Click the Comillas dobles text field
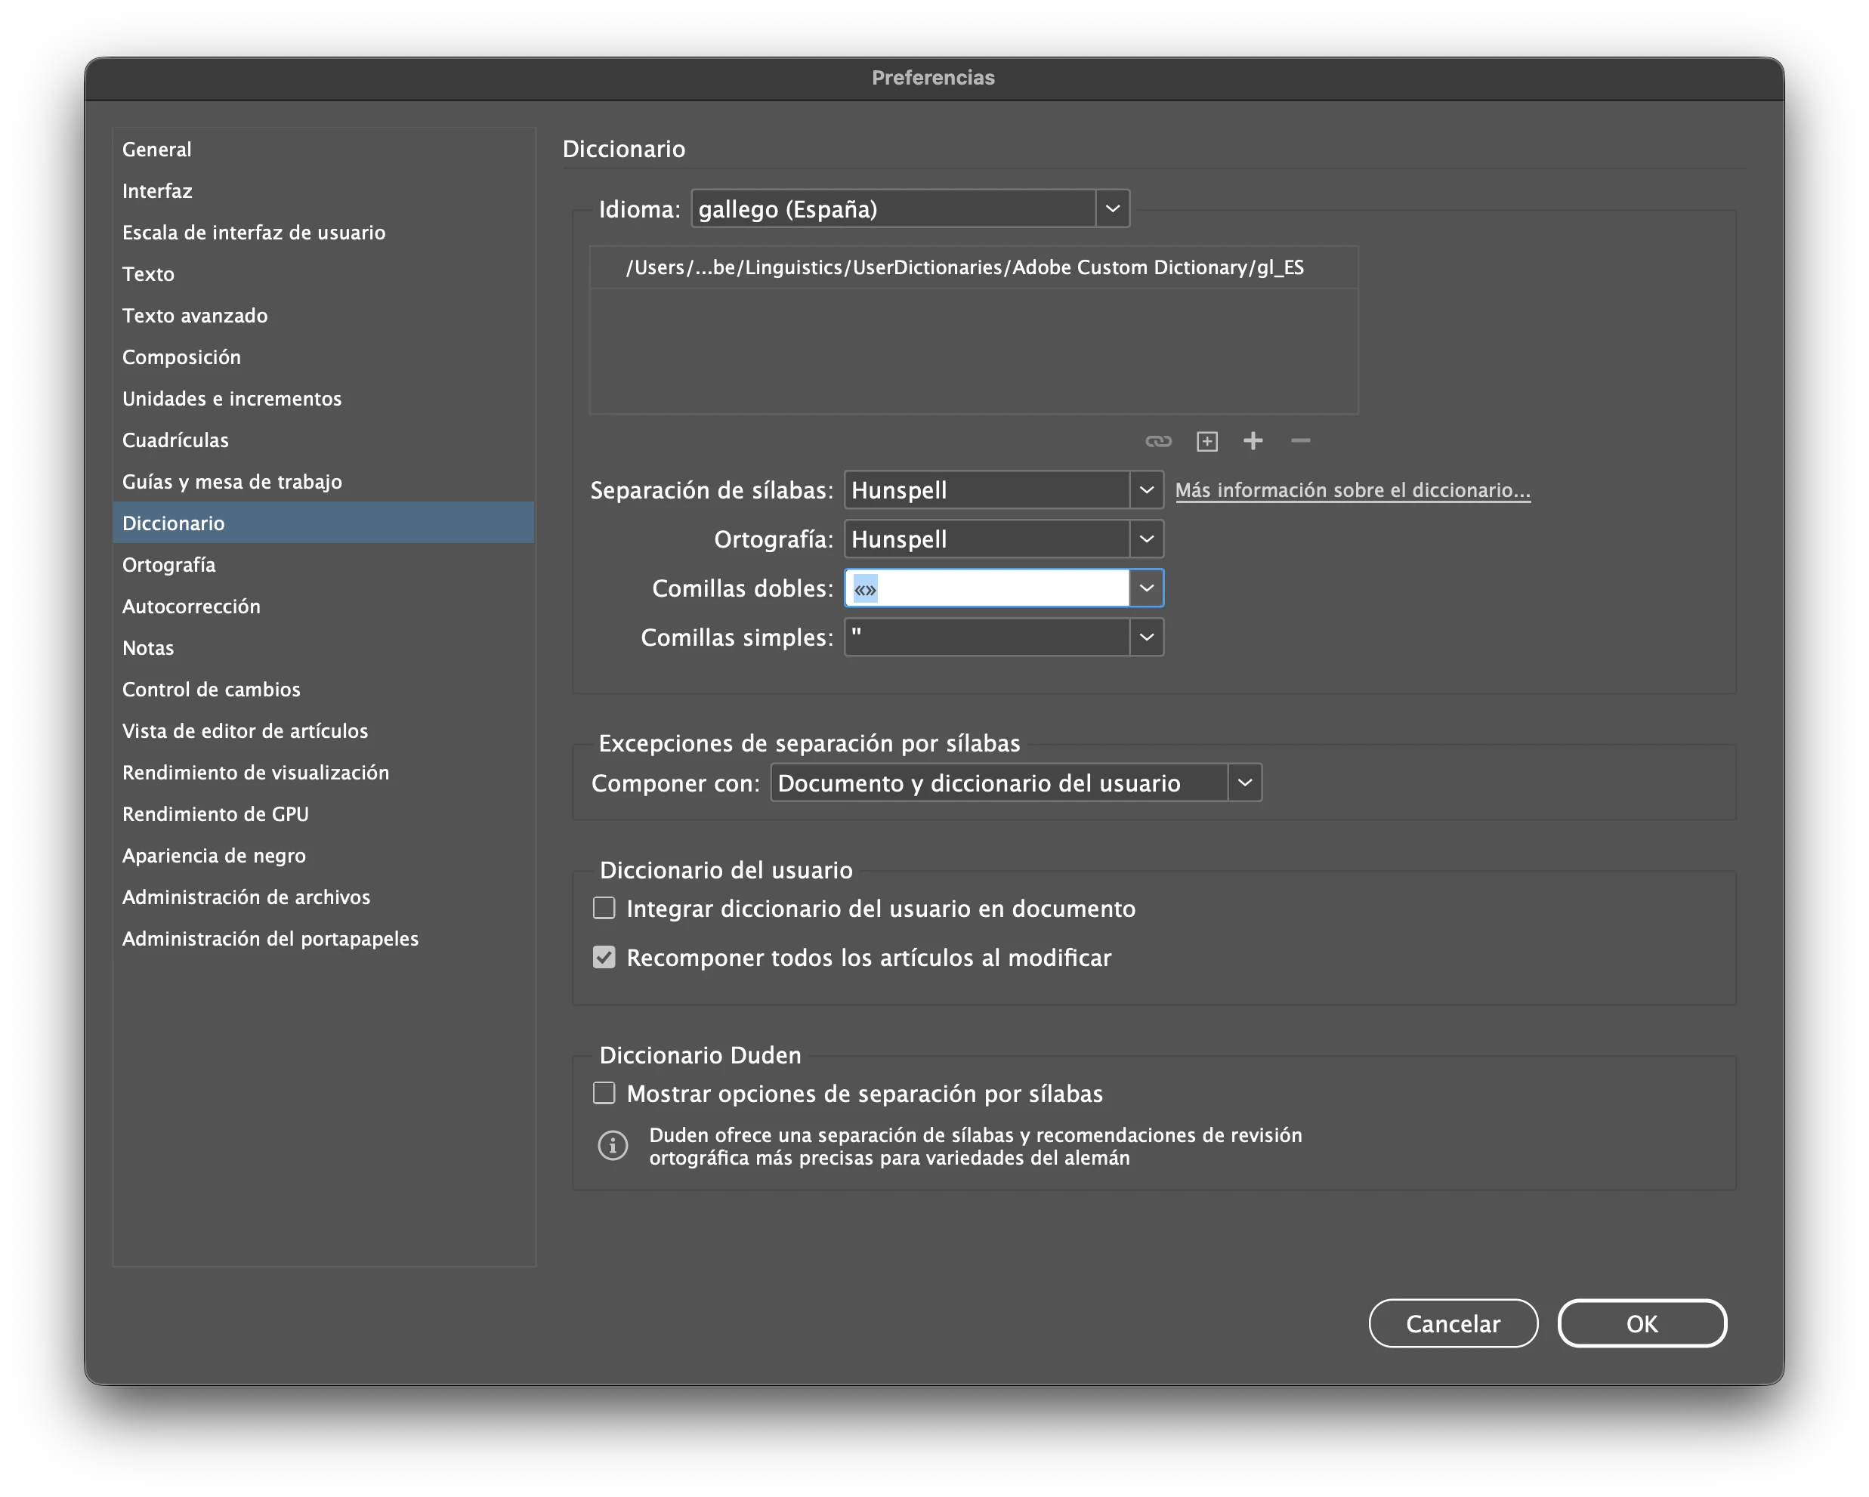1869x1497 pixels. (987, 588)
